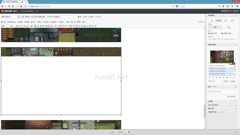Click the 취소 cancel button at bottom right
Screen dimensions: 240x135
coord(236,132)
